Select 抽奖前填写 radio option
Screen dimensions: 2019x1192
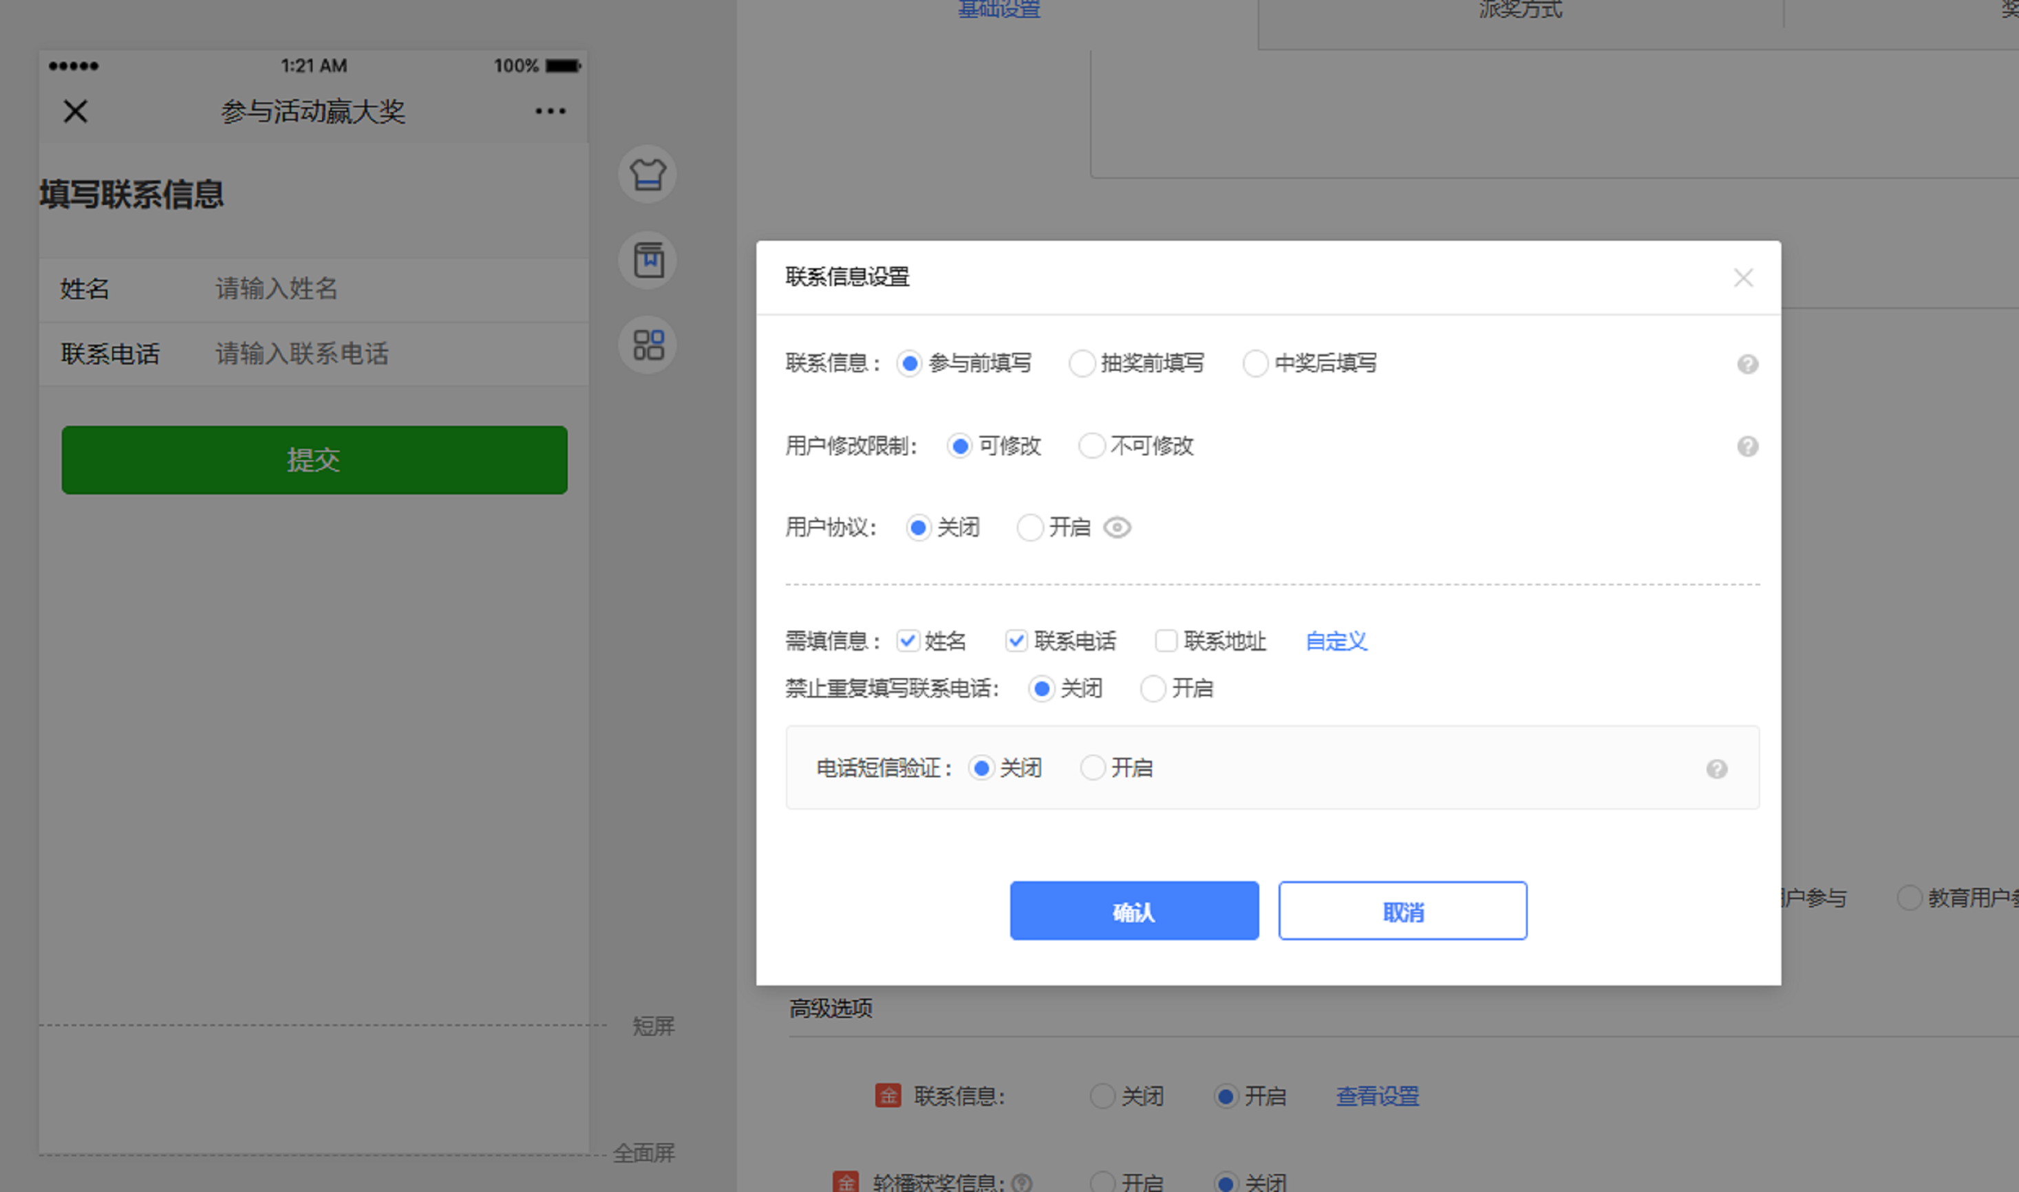point(1081,364)
